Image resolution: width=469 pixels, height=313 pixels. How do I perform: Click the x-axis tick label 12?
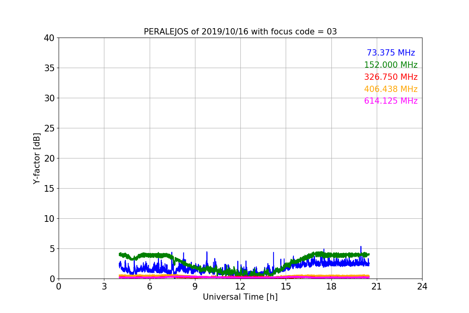pos(240,286)
